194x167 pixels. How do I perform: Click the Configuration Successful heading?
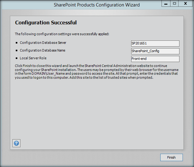[46, 23]
